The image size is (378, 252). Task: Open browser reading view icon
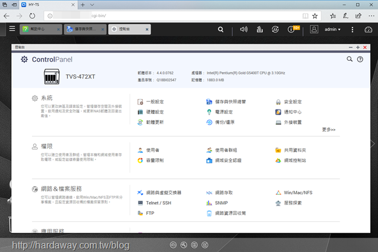305,16
